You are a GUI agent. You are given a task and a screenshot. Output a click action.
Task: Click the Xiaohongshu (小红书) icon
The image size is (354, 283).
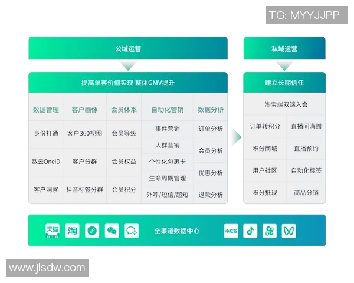pyautogui.click(x=231, y=231)
